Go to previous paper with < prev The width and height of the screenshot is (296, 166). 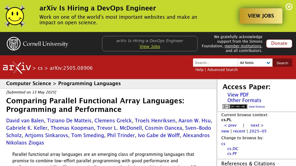[230, 125]
